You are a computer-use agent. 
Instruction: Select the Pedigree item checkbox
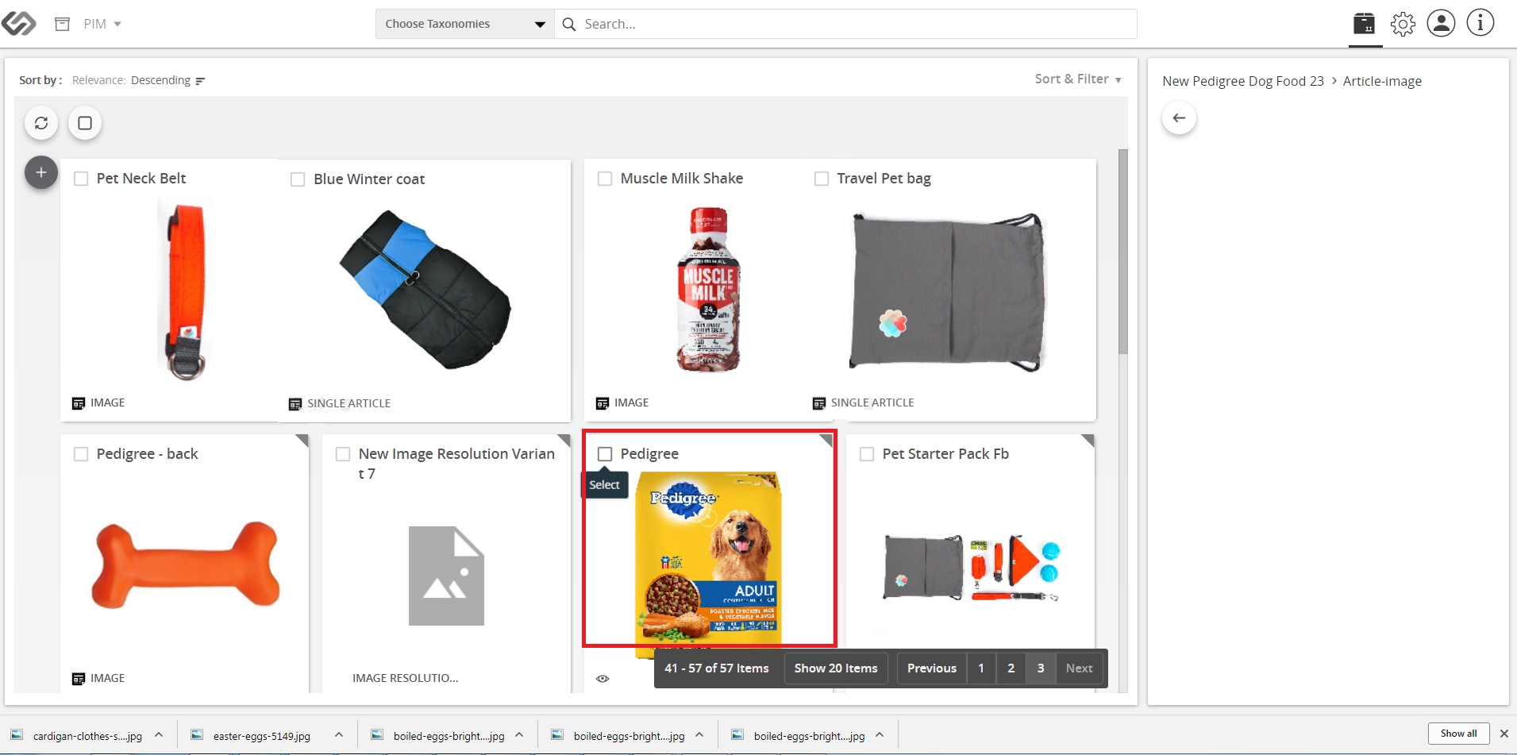[605, 454]
